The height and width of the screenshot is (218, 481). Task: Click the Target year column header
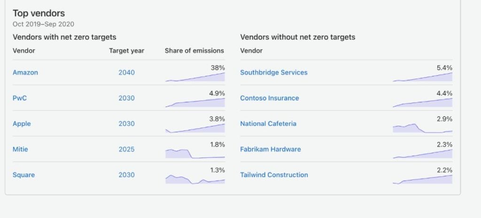126,51
